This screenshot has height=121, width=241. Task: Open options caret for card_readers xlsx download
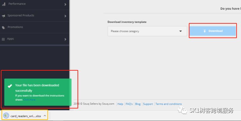(x=45, y=116)
